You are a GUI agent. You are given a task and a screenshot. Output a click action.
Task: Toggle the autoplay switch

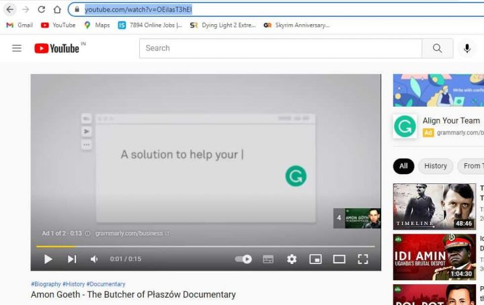click(243, 259)
